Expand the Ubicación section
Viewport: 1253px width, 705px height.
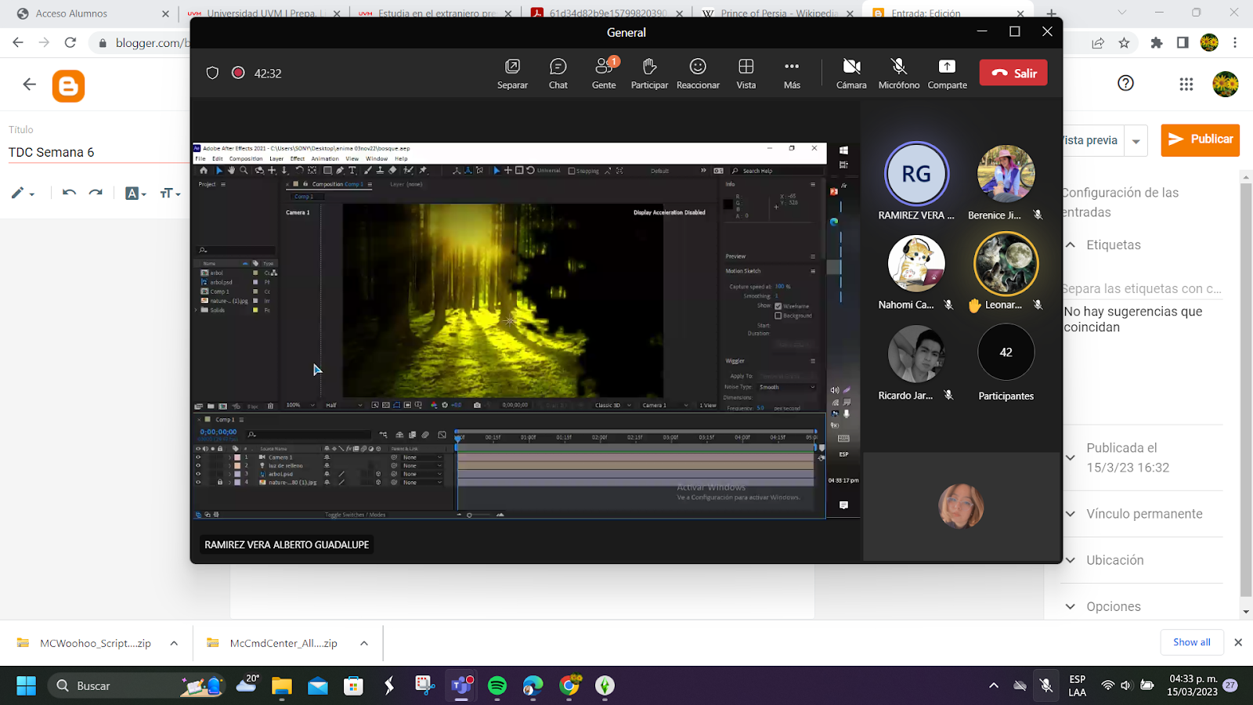click(x=1071, y=560)
